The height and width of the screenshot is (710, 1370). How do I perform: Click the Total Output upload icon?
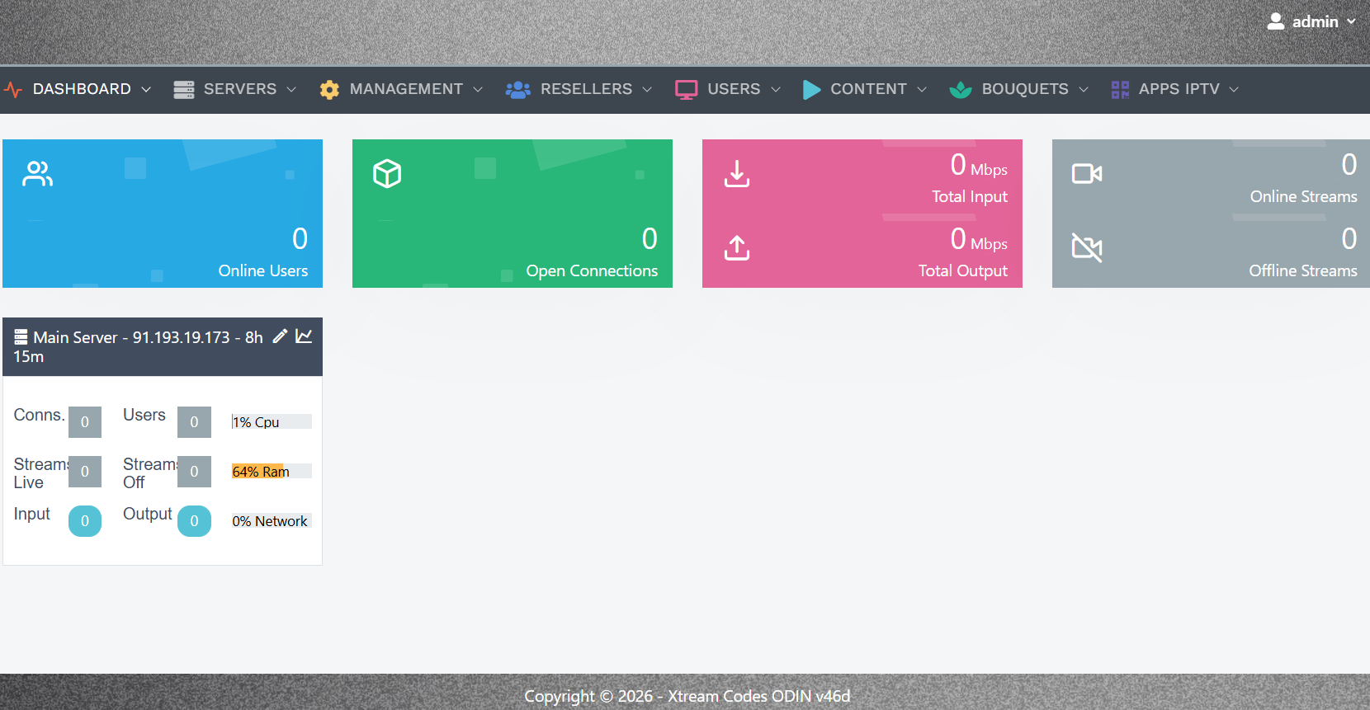point(737,247)
